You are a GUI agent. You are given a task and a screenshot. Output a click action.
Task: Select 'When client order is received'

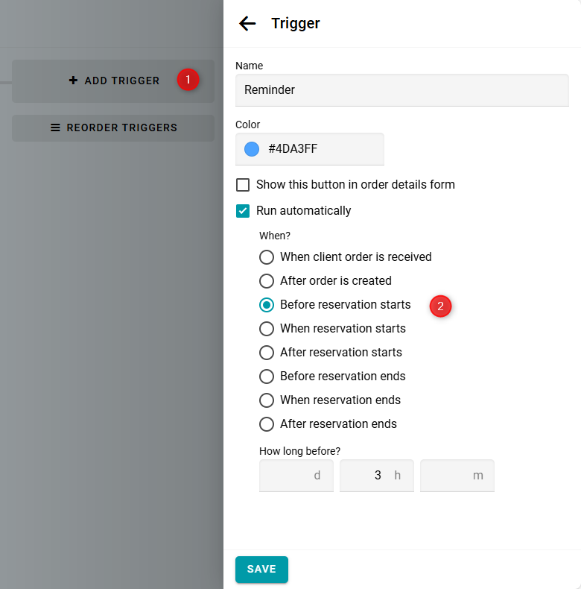(267, 257)
